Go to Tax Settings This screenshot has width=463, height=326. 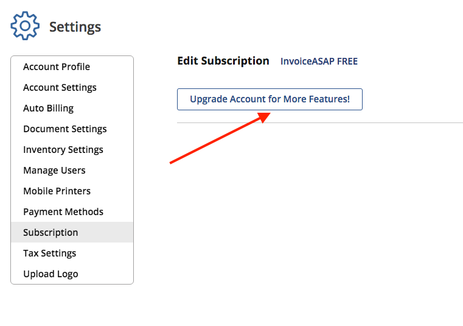(x=50, y=253)
